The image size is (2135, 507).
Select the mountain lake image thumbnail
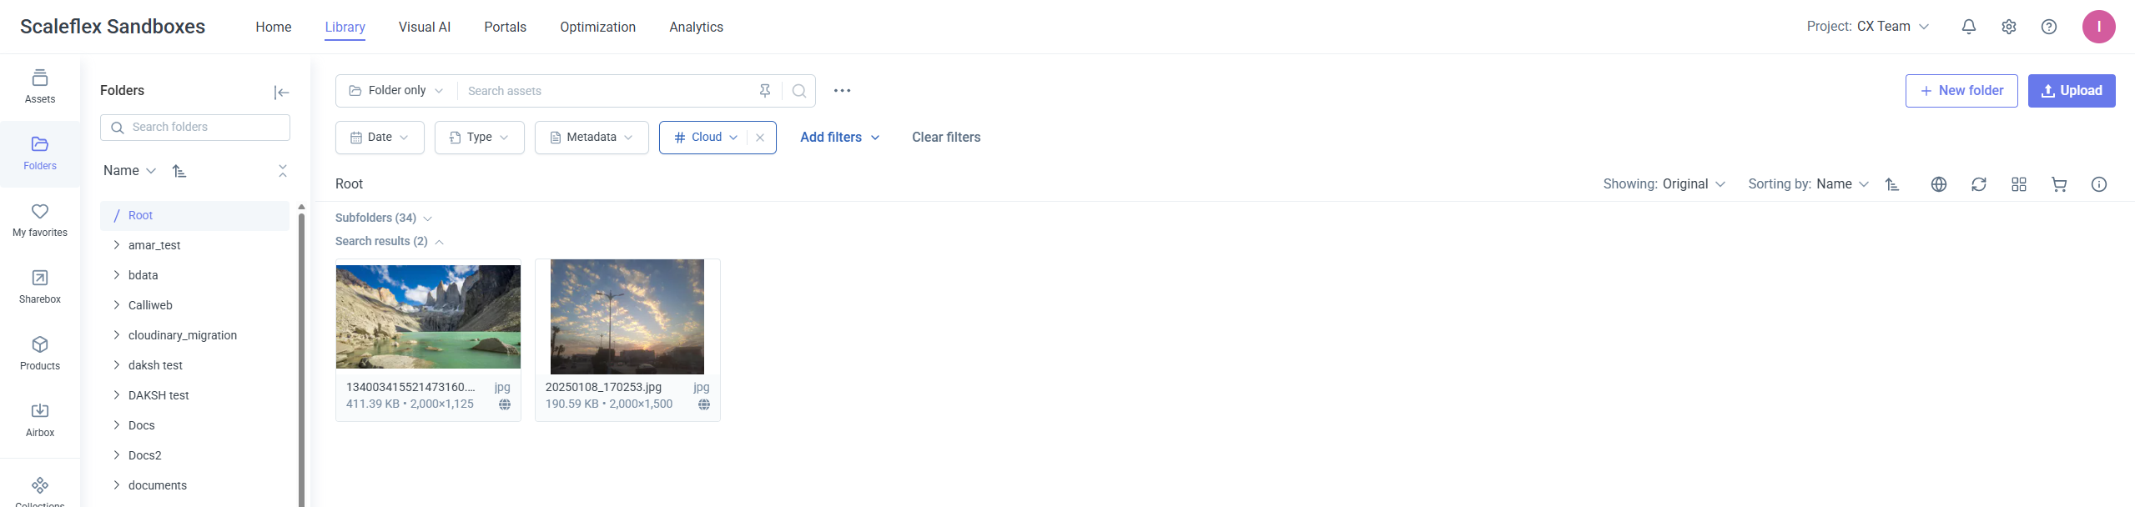428,317
